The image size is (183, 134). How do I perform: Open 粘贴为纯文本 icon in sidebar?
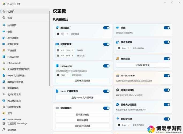coord(4,107)
